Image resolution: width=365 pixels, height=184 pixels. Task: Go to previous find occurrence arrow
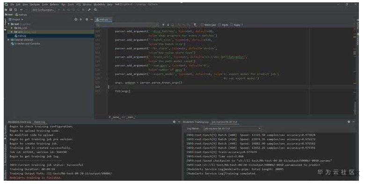tap(163, 25)
